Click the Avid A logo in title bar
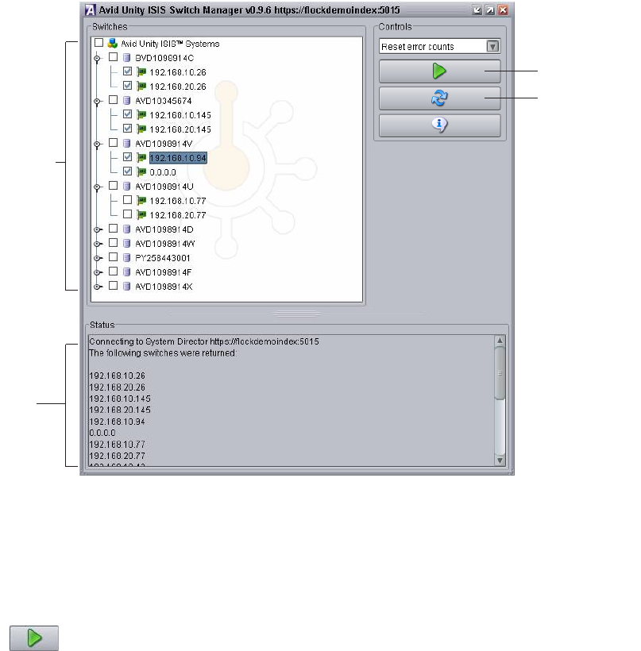 click(x=90, y=10)
